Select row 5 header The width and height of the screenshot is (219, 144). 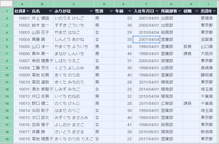7,39
